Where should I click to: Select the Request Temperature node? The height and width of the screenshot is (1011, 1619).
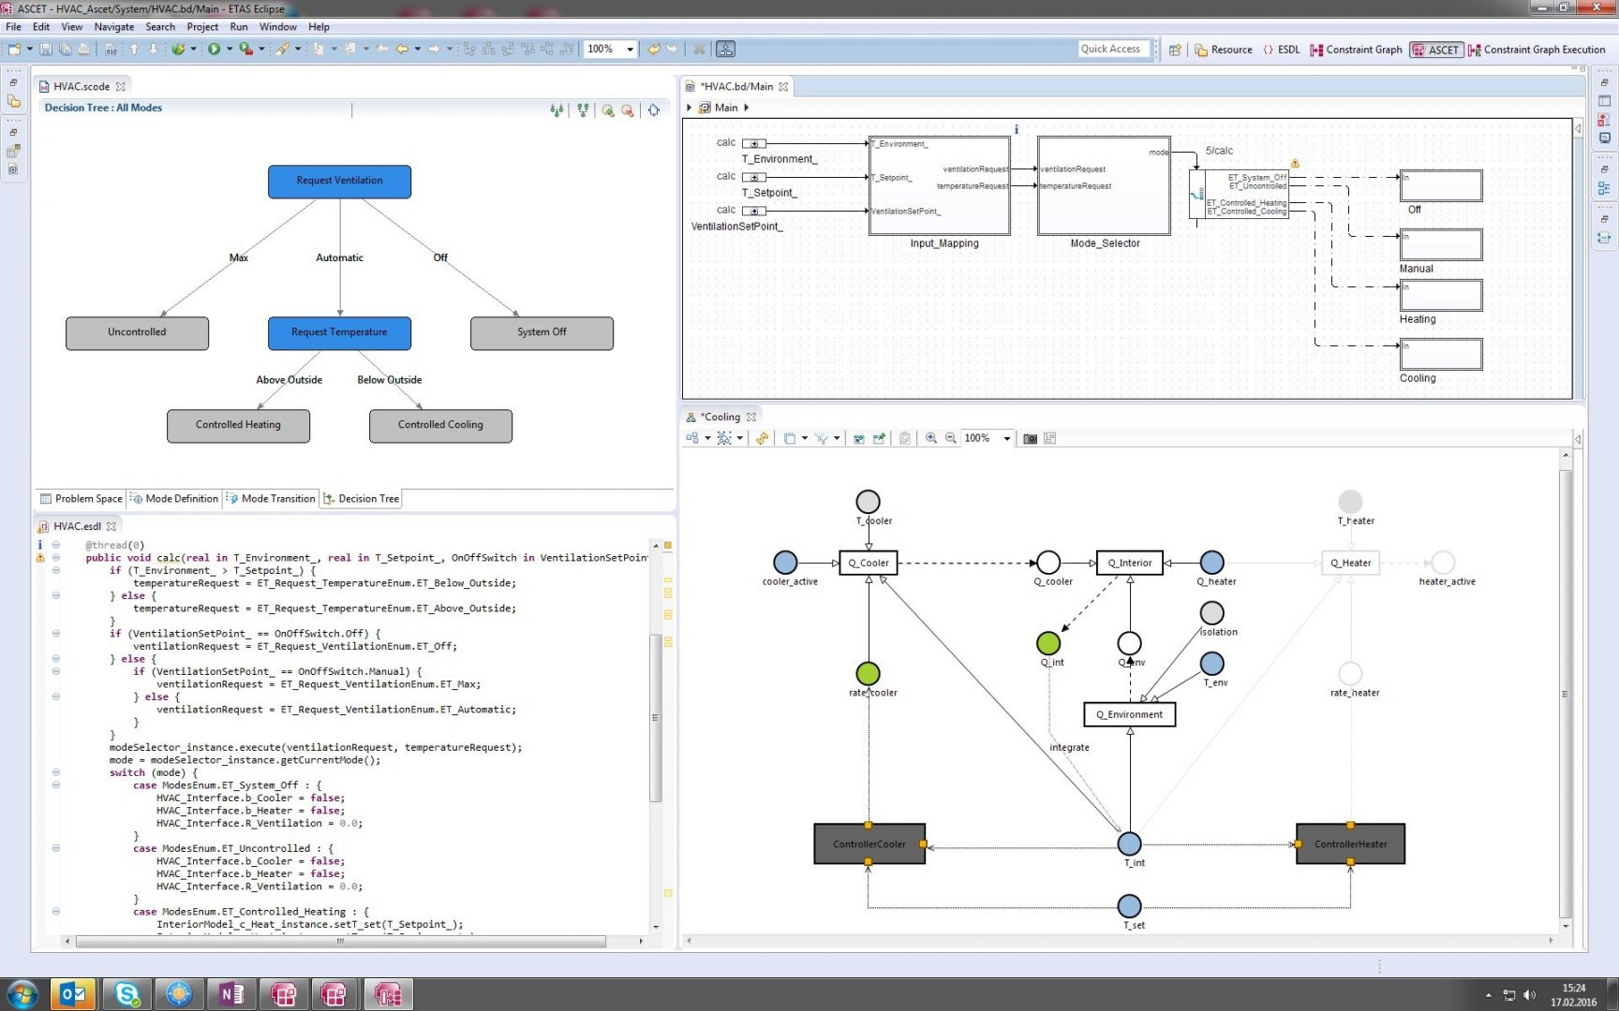(x=339, y=332)
